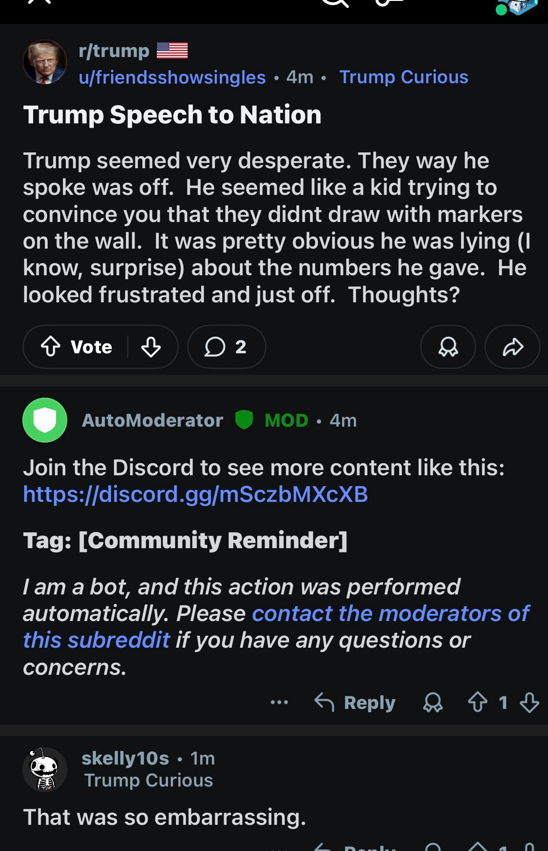The height and width of the screenshot is (851, 548).
Task: Open the r/trump community avatar
Action: (x=45, y=62)
